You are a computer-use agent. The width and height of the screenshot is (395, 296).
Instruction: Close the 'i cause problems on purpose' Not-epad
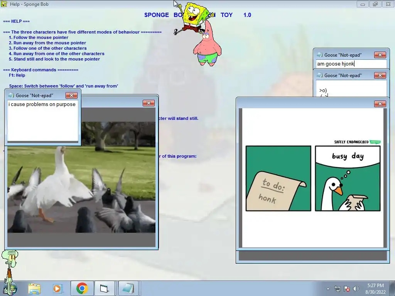(71, 96)
